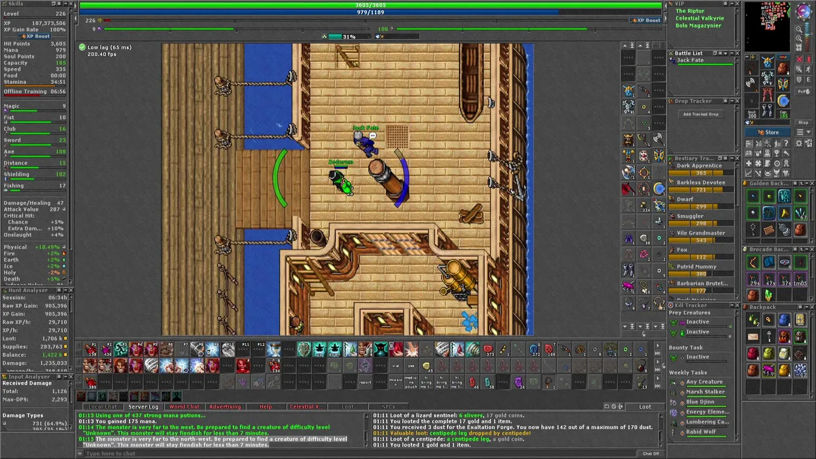Click the blue backpack in Backpack

pos(784,320)
